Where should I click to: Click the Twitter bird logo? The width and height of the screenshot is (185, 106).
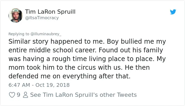(173, 12)
